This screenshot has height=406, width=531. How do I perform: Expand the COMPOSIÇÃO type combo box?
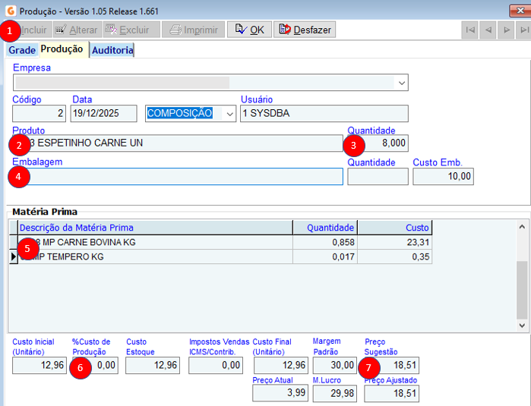(229, 113)
